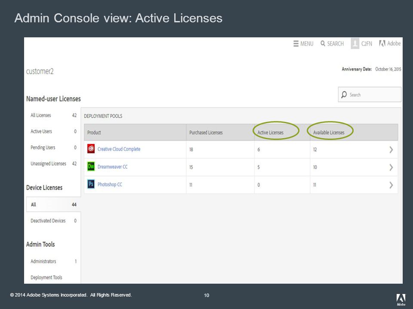Expand the Photoshop CC row chevron

coord(391,185)
